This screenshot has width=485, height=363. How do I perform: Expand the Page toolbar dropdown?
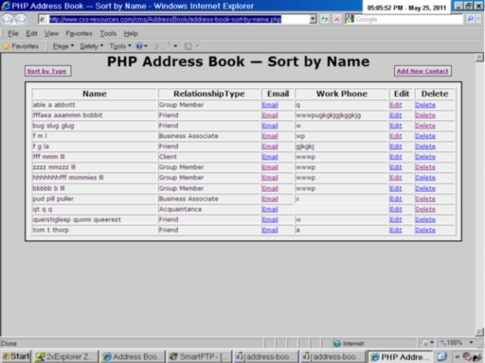coord(63,46)
